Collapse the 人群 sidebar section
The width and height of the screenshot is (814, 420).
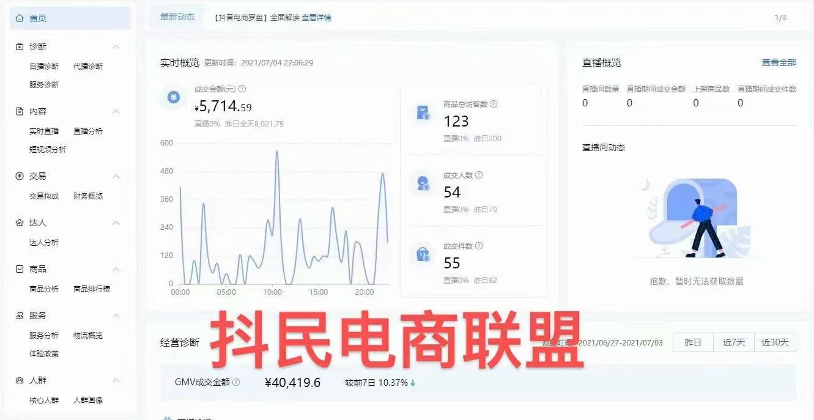click(x=116, y=380)
